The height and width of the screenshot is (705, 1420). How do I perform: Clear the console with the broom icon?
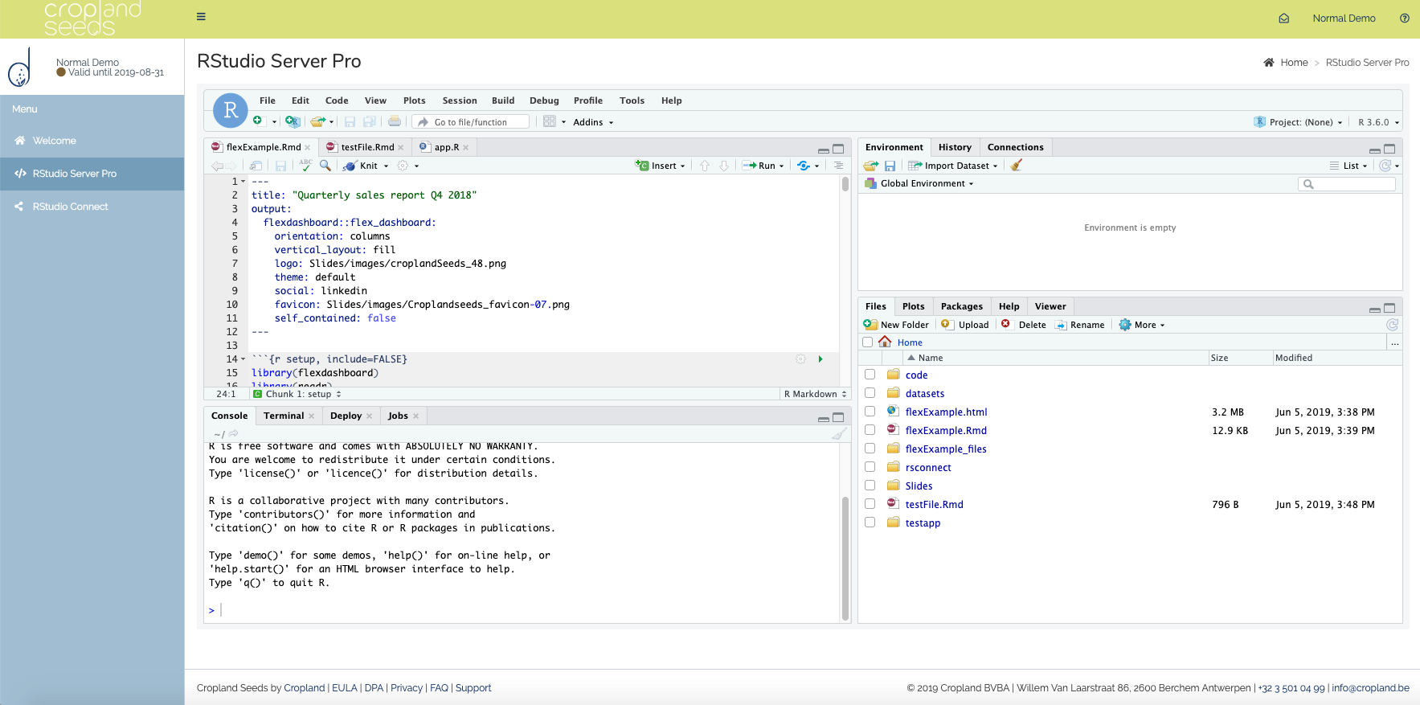click(839, 433)
